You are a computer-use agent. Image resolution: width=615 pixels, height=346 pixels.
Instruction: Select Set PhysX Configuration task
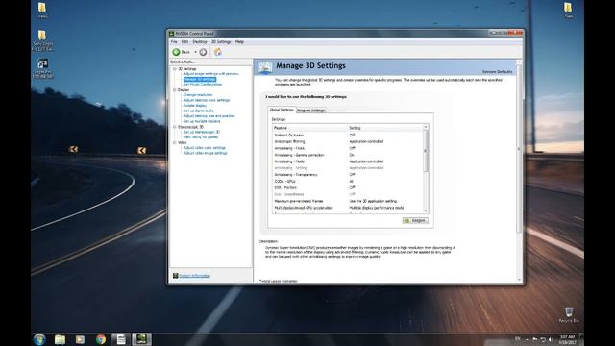pos(203,85)
